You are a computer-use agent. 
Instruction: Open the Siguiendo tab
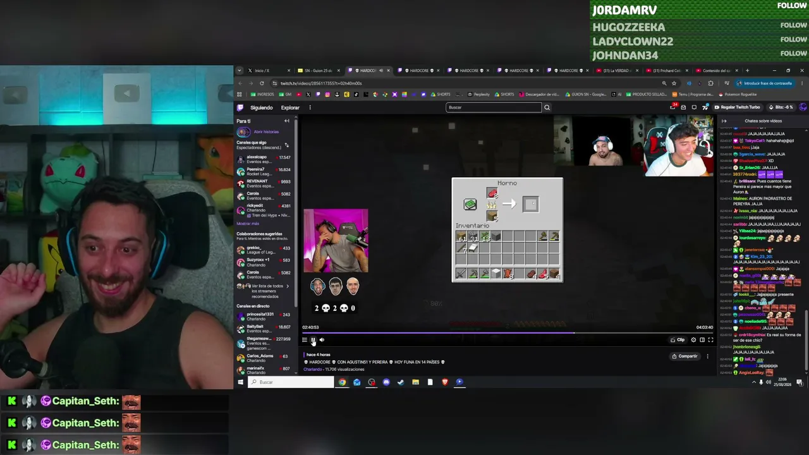262,107
